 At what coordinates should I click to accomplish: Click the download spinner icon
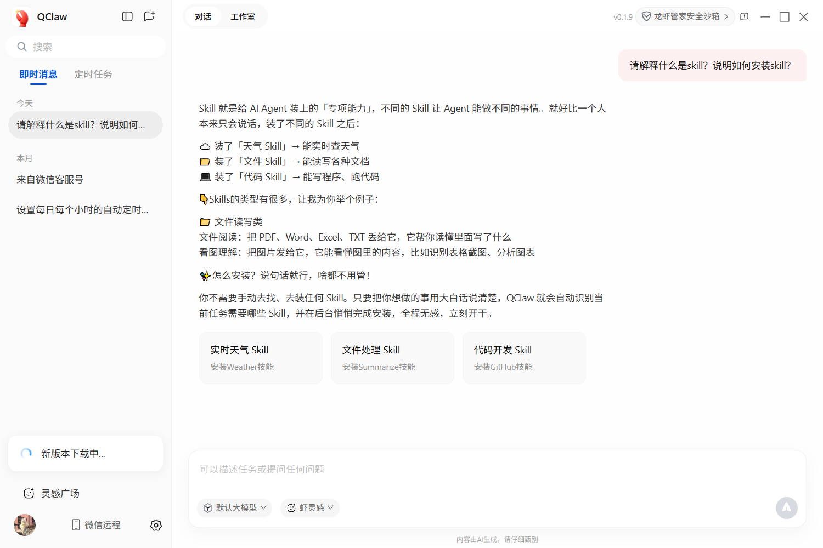(26, 453)
